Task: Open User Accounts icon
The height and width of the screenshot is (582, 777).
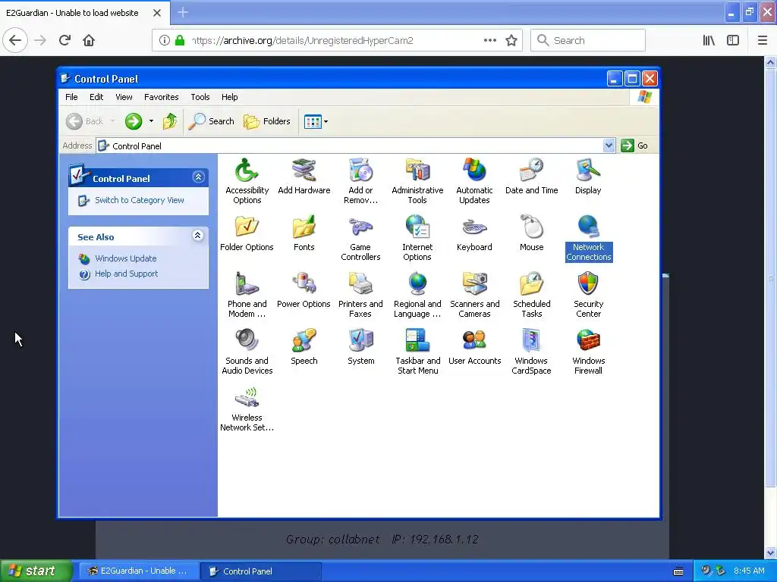Action: coord(474,347)
